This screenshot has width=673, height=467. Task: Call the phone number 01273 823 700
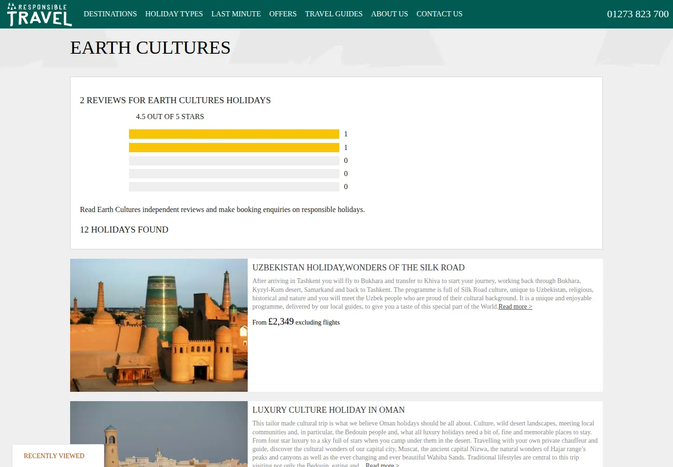pyautogui.click(x=637, y=14)
